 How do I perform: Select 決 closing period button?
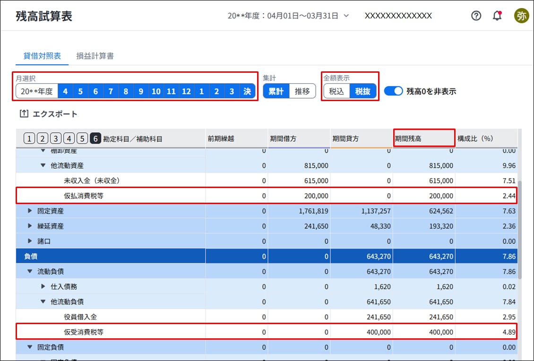tap(247, 91)
